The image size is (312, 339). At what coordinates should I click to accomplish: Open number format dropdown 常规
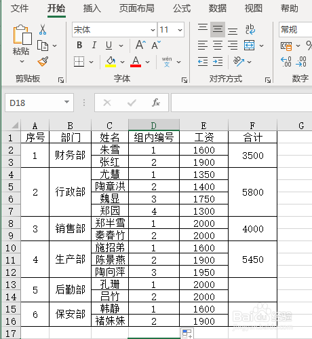point(295,30)
